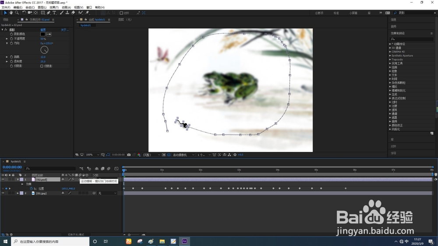Click the eyedropper next to shadow color
Image resolution: width=438 pixels, height=246 pixels.
point(49,34)
